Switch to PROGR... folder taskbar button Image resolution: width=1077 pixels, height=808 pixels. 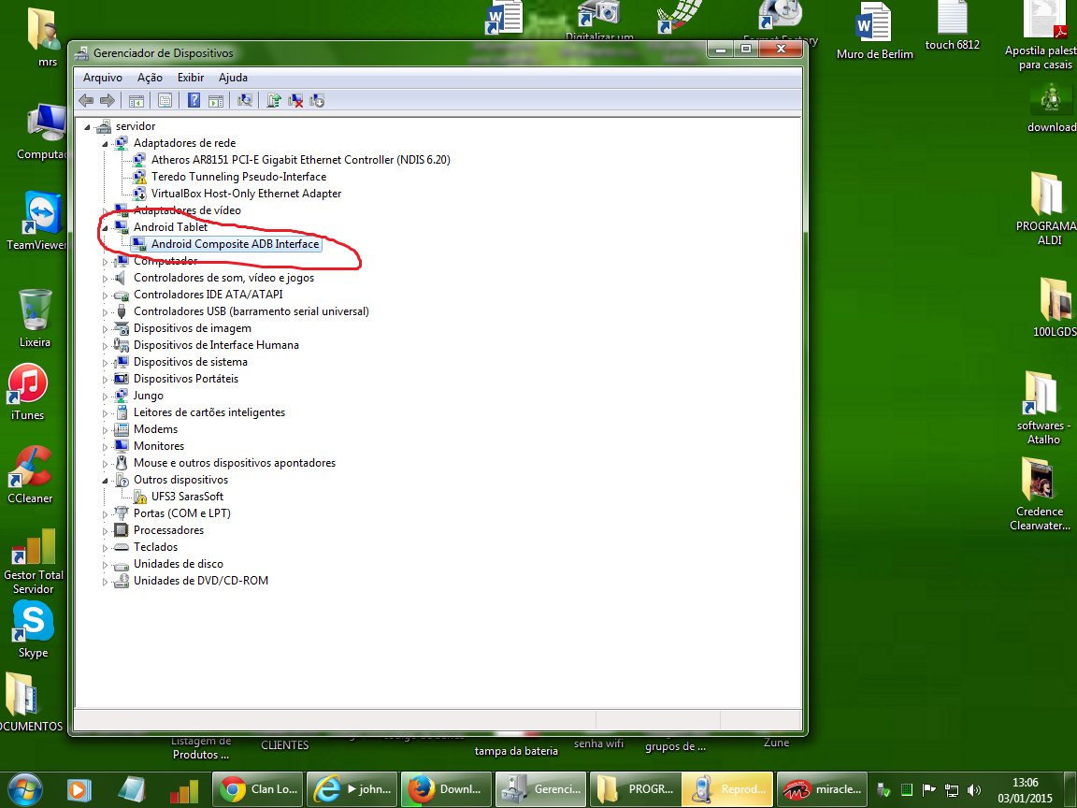pos(634,789)
